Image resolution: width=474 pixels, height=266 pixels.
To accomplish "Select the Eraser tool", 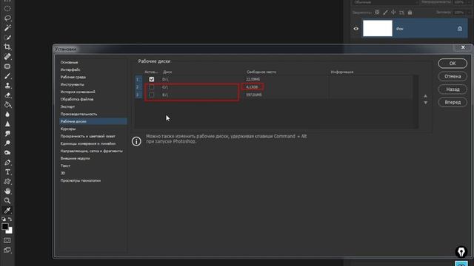I will click(7, 95).
